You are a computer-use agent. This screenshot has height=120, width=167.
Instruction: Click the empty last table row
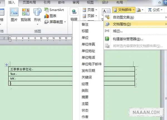click(71, 83)
